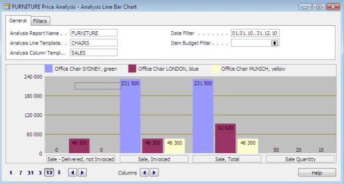Click the Analysis Report Name field
The width and height of the screenshot is (344, 184).
(x=93, y=33)
